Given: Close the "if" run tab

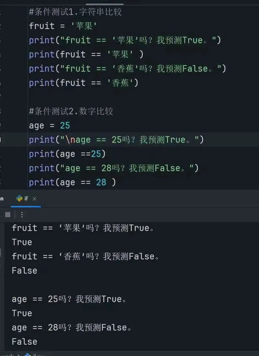Looking at the screenshot, I should click(x=35, y=199).
